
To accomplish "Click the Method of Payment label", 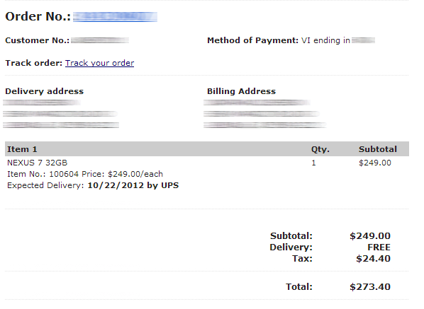I will pyautogui.click(x=252, y=40).
